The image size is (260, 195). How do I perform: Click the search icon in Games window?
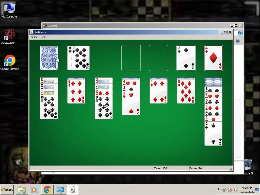click(x=240, y=33)
